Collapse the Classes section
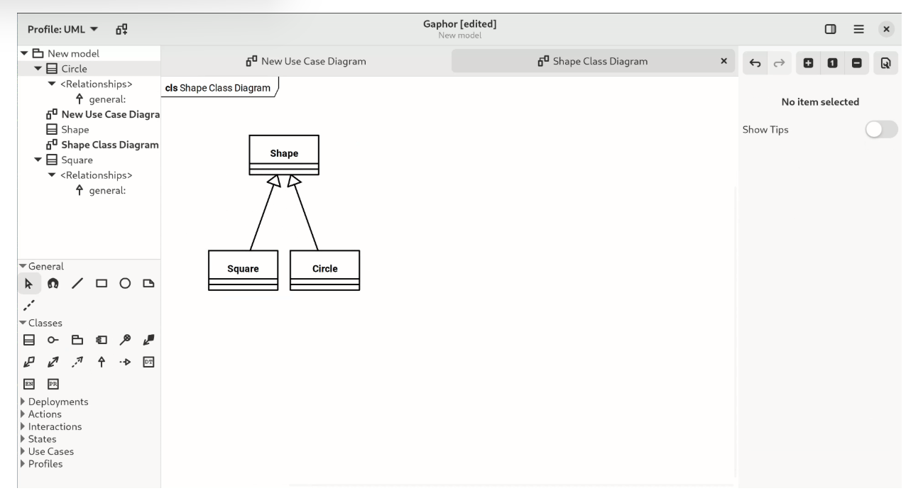Image resolution: width=923 pixels, height=498 pixels. tap(26, 321)
